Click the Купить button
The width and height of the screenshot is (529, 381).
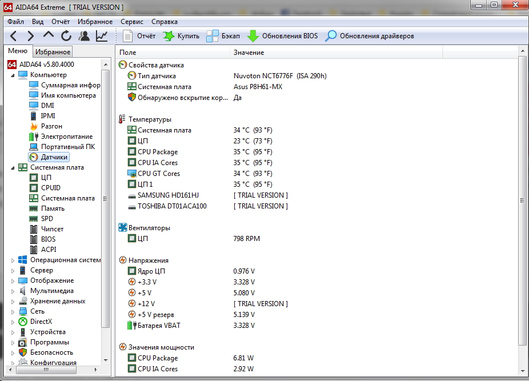pos(181,36)
